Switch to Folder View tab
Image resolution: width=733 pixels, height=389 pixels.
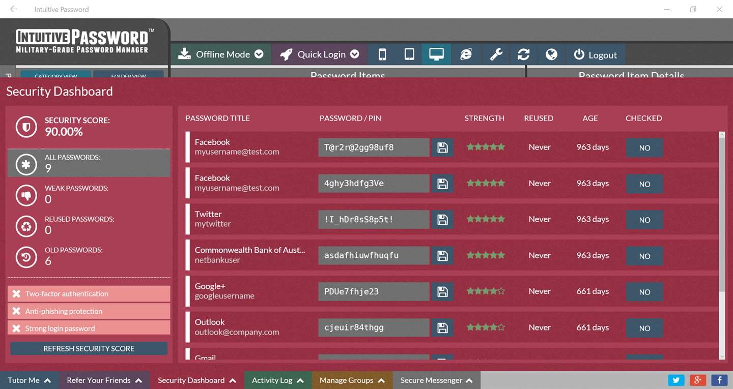click(x=128, y=74)
